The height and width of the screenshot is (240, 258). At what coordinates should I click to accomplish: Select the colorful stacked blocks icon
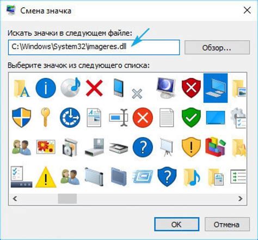point(216,146)
